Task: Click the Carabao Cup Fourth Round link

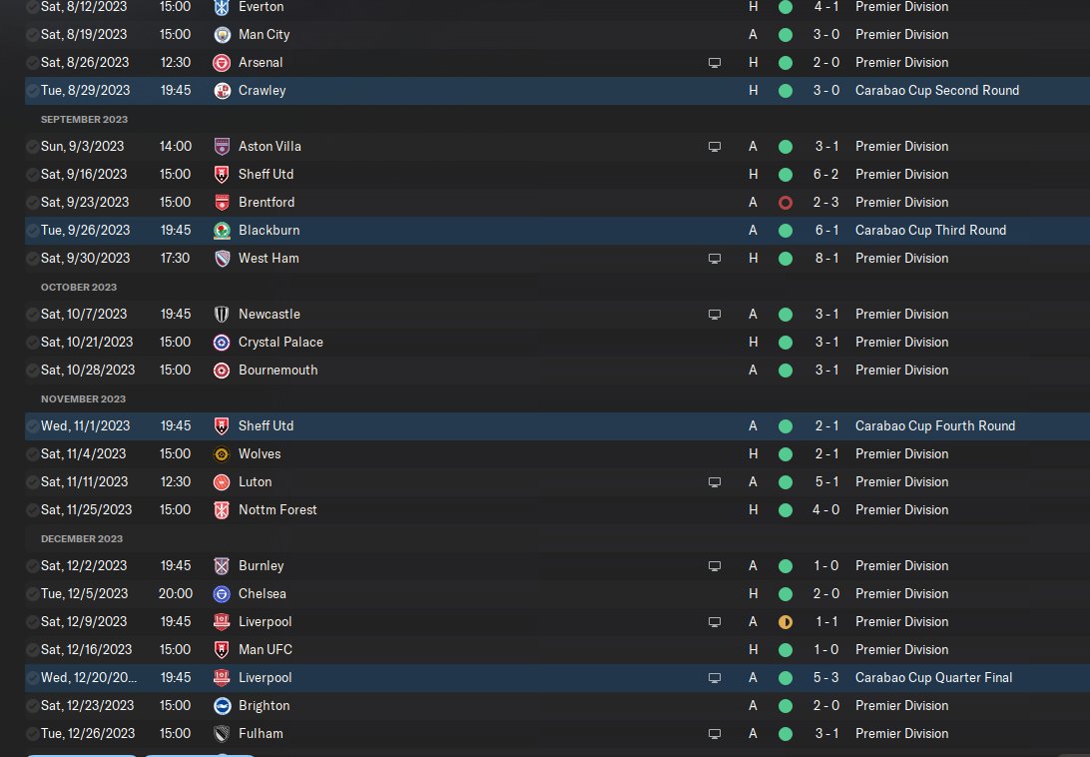Action: 935,426
